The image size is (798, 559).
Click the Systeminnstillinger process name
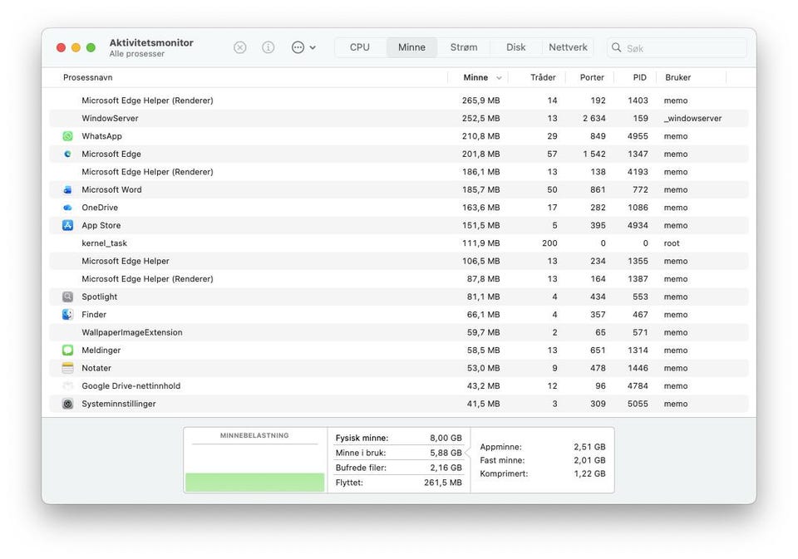click(x=119, y=404)
